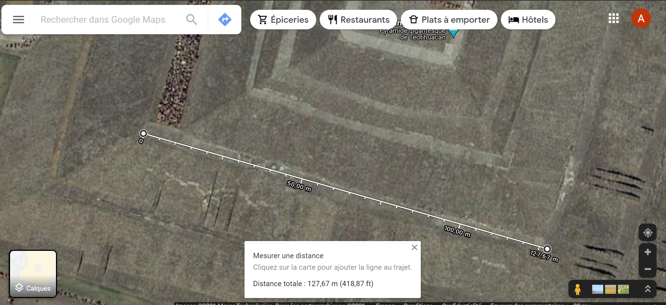Viewport: 666px width, 305px height.
Task: Select the Restaurants category chip
Action: point(358,20)
